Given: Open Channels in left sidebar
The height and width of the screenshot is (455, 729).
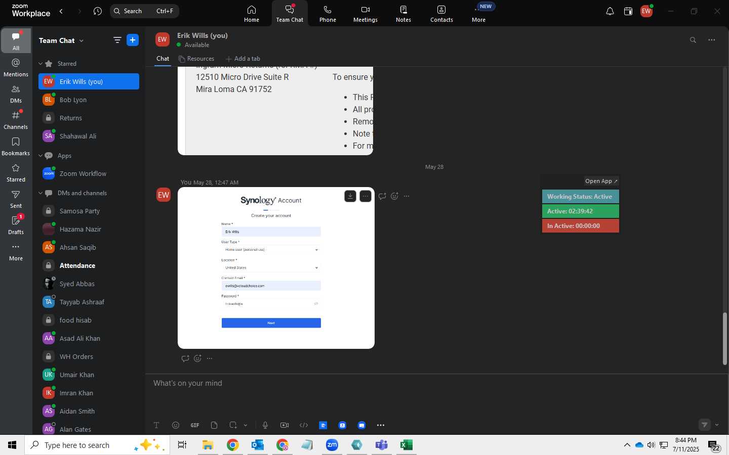Looking at the screenshot, I should [x=16, y=120].
